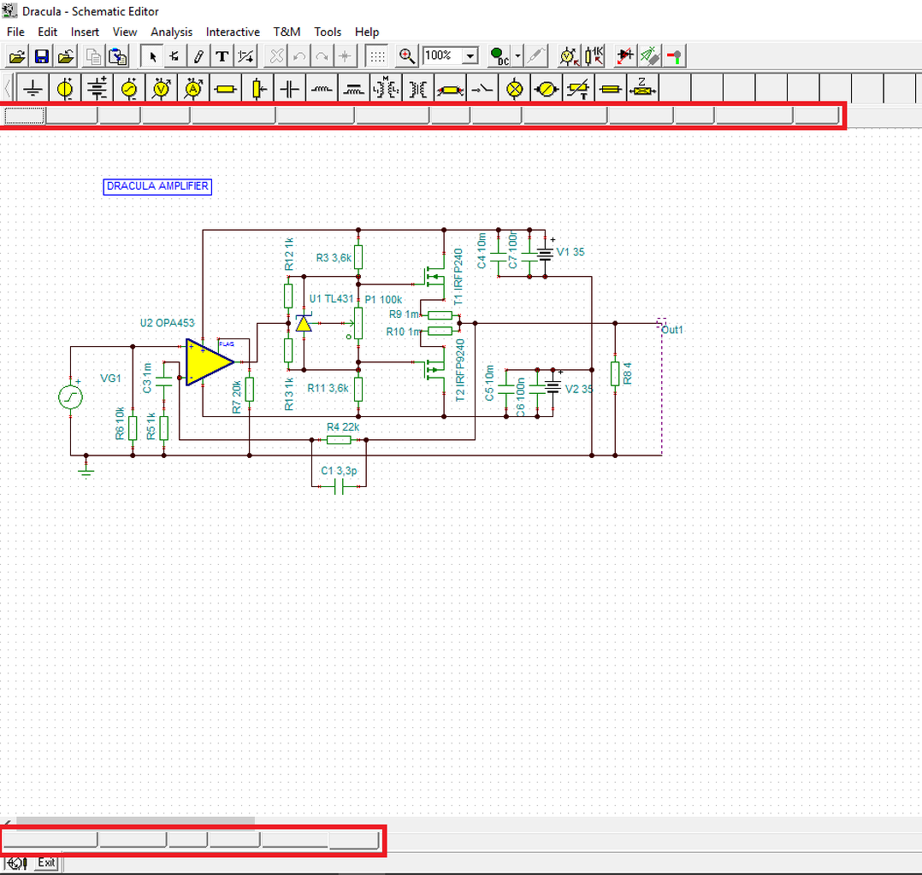Pick the potentiometer component icon
922x875 pixels.
tap(257, 89)
